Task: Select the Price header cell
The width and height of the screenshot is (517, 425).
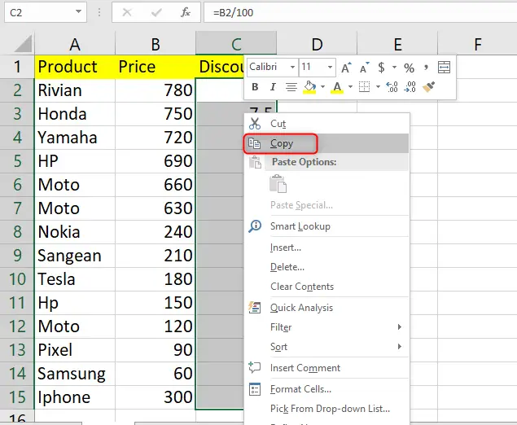Action: coord(156,67)
